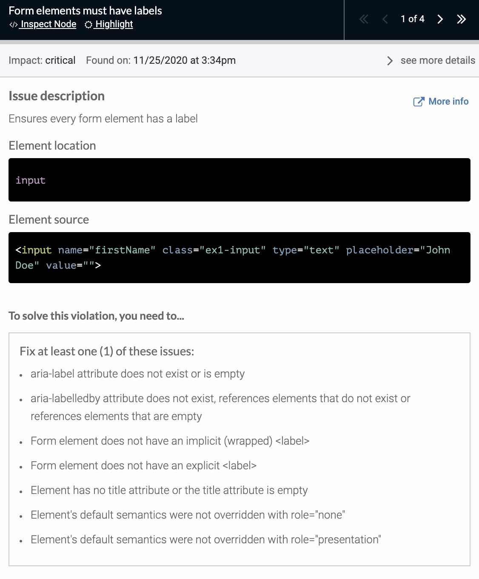This screenshot has height=579, width=479.
Task: Click the Issue description heading
Action: 57,96
